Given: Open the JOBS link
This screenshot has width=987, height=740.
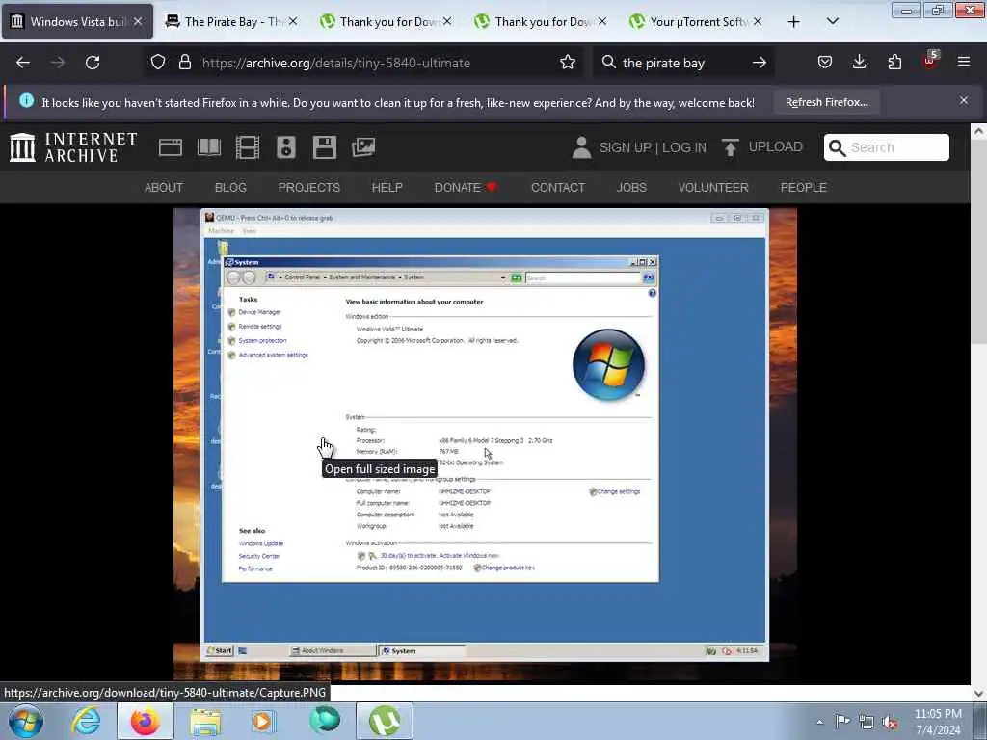Looking at the screenshot, I should (x=631, y=188).
